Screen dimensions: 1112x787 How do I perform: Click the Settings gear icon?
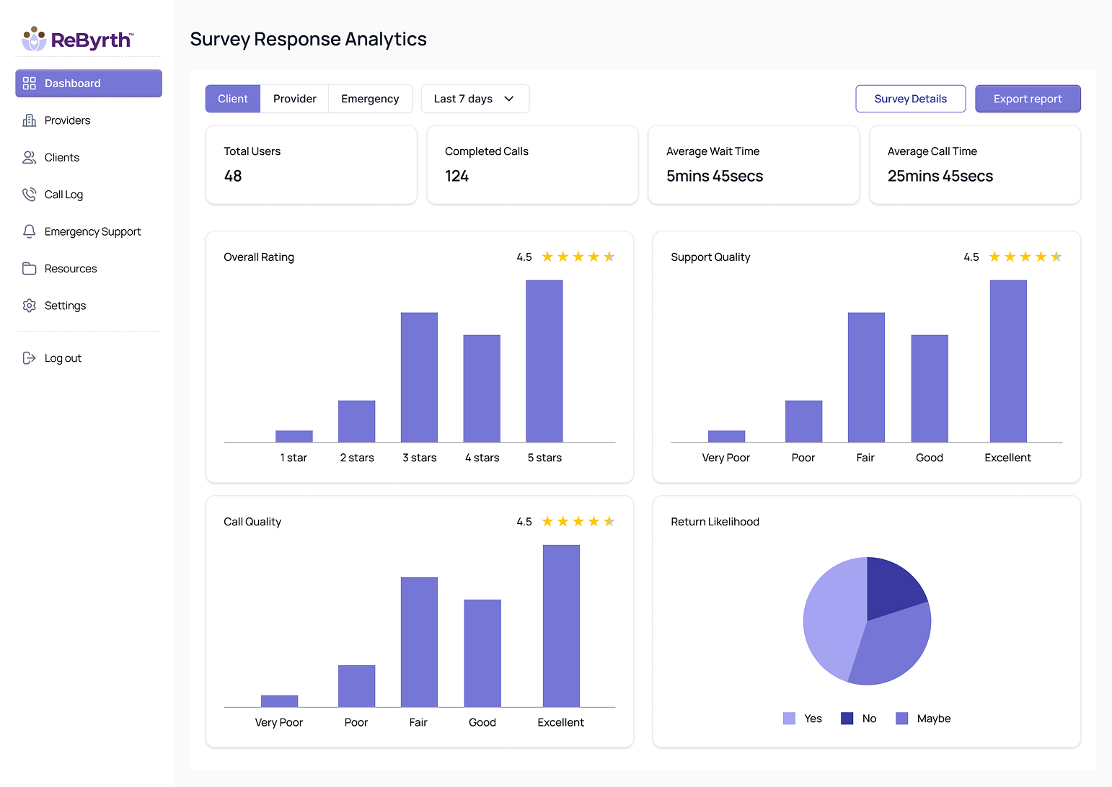point(30,306)
